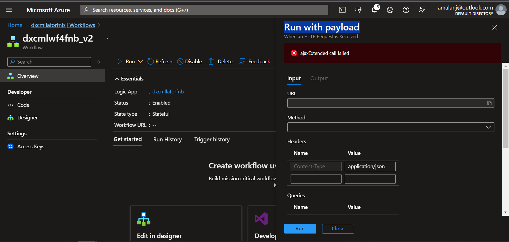Switch to the Output tab
The width and height of the screenshot is (509, 242).
(319, 79)
